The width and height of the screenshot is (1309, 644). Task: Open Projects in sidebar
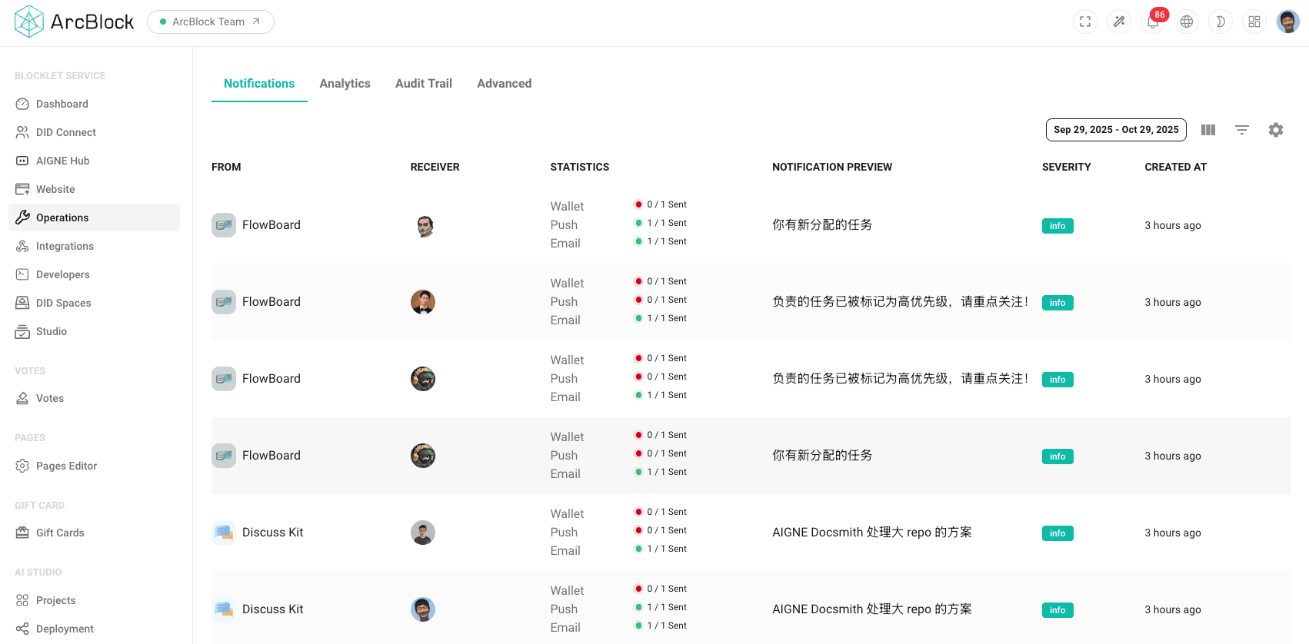[x=94, y=600]
